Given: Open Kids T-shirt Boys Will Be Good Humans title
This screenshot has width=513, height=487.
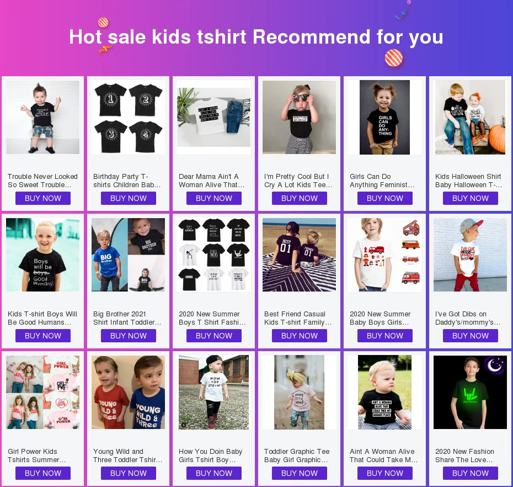Looking at the screenshot, I should (x=42, y=318).
